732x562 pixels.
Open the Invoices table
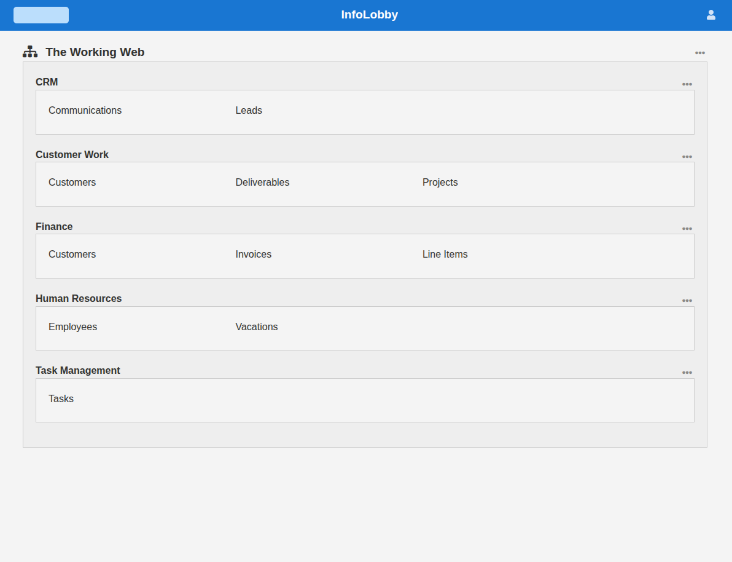point(253,255)
